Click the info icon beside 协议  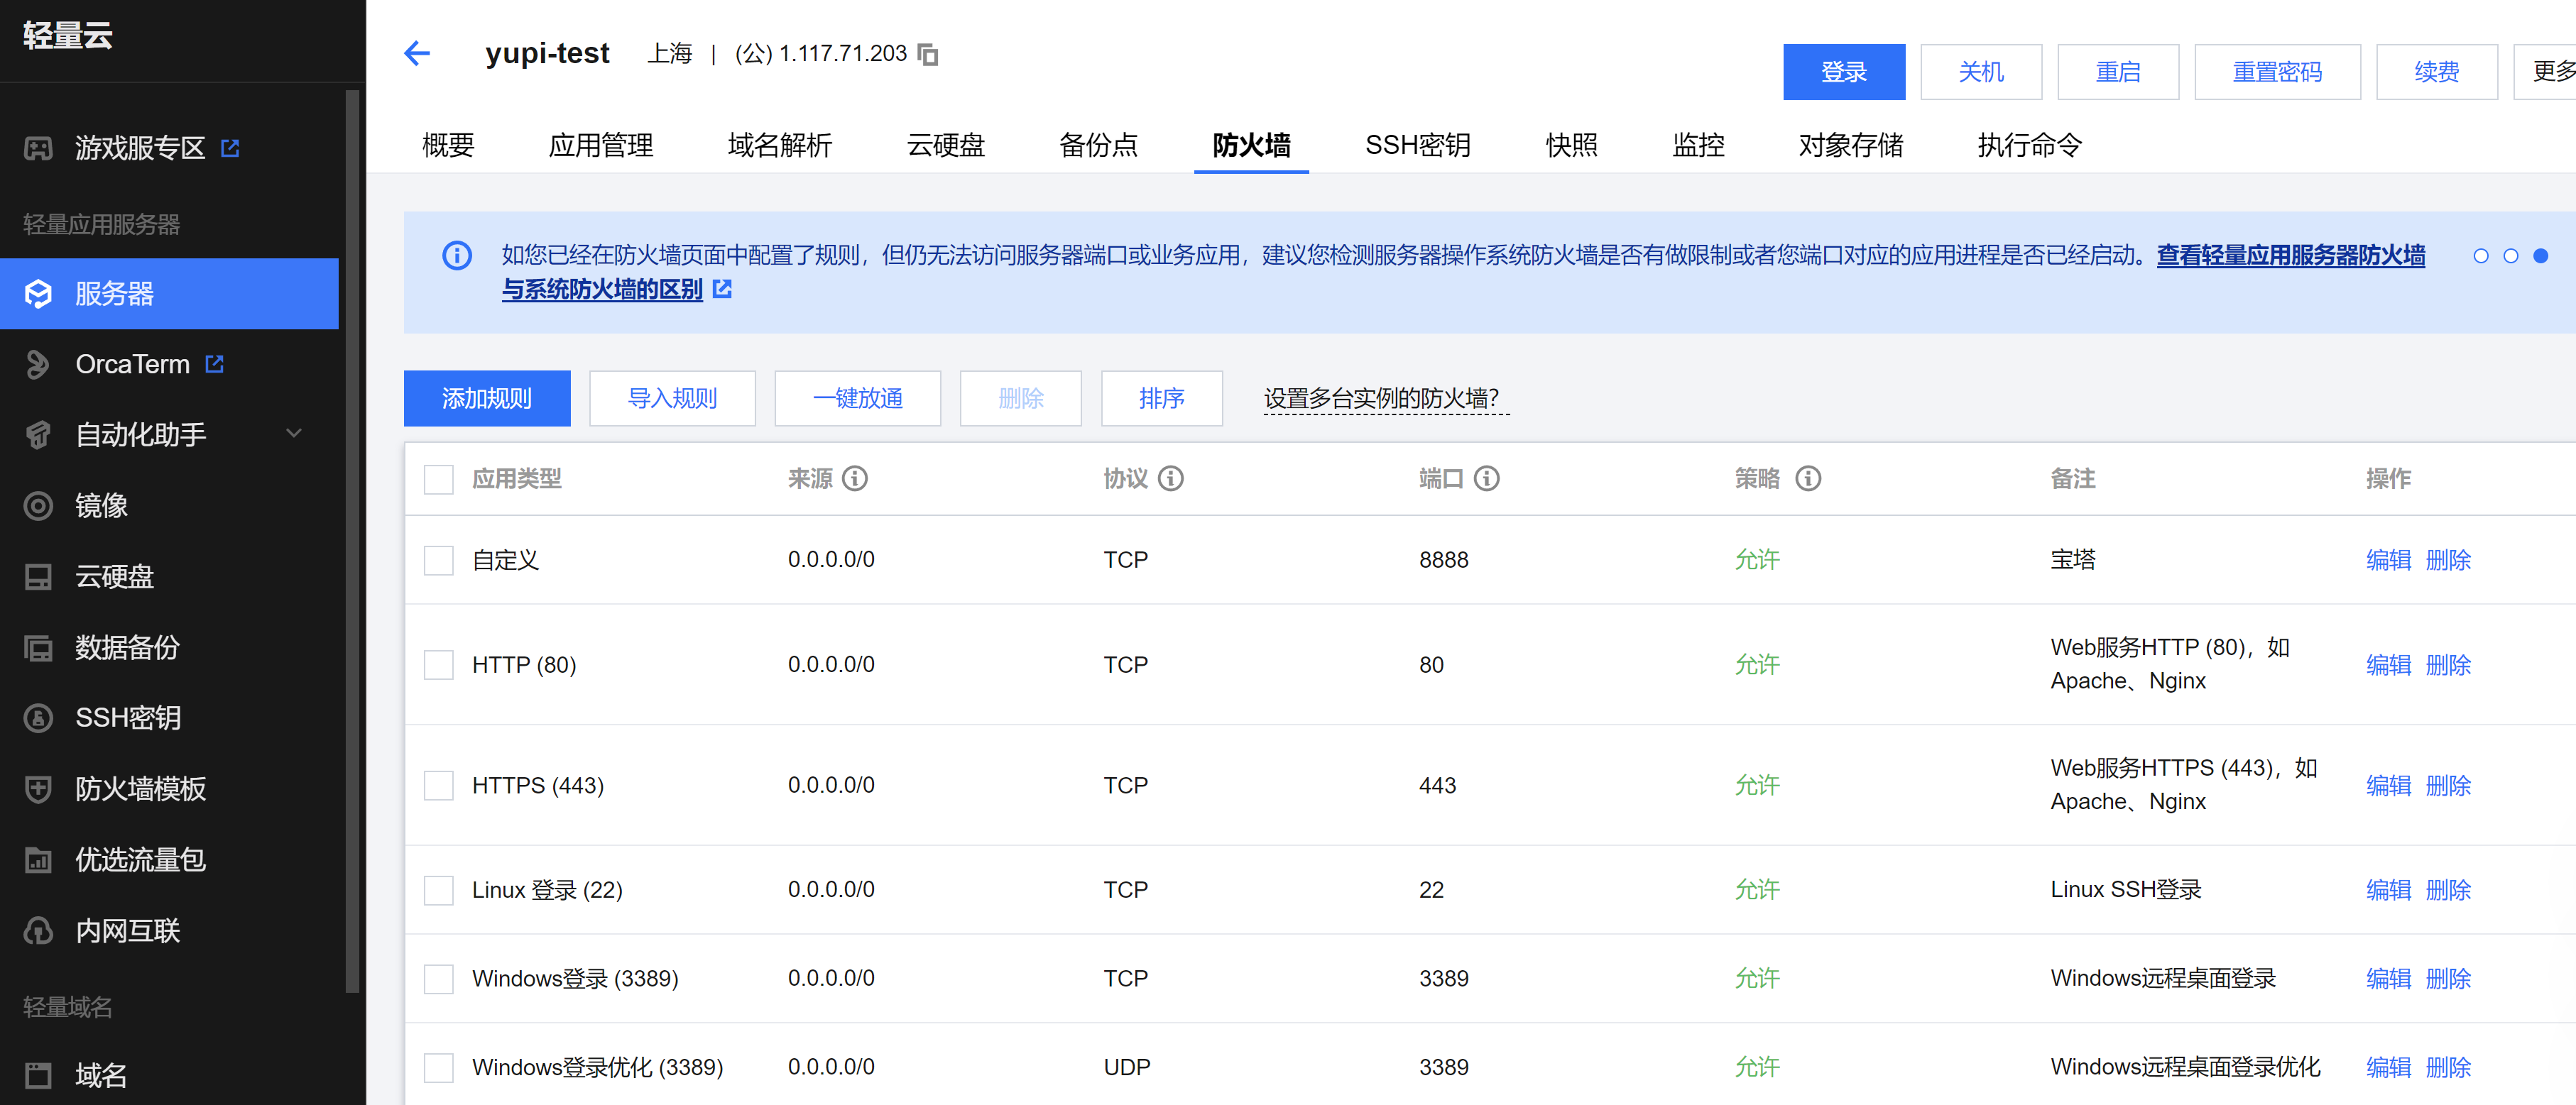click(1171, 478)
